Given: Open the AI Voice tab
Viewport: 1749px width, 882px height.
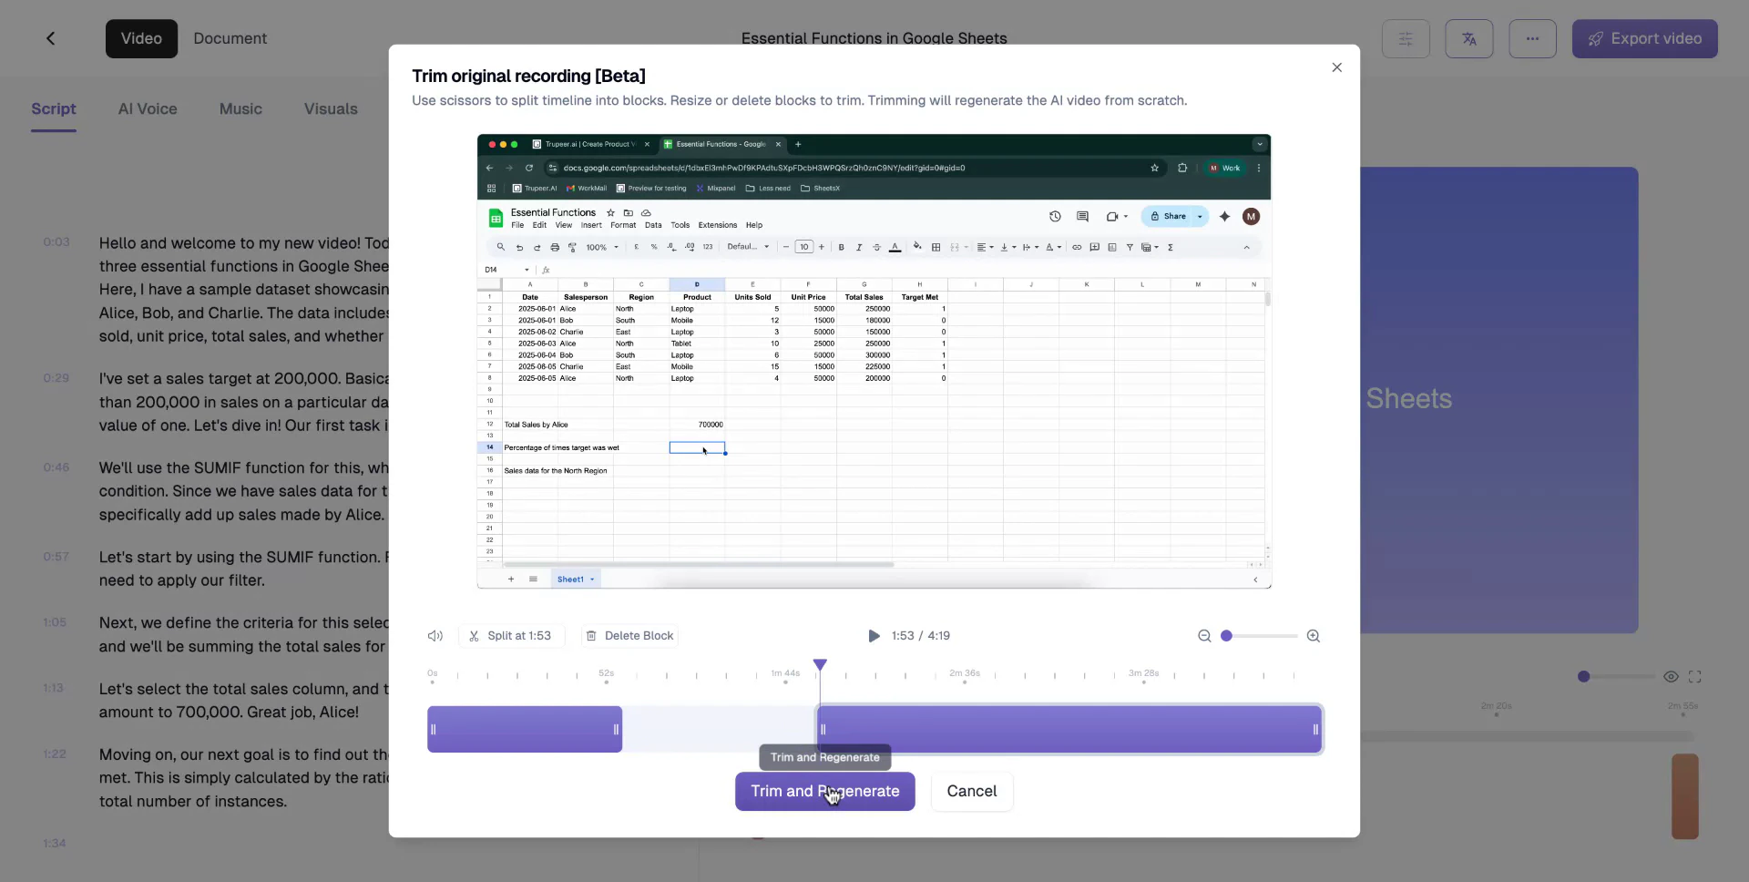Looking at the screenshot, I should [148, 108].
